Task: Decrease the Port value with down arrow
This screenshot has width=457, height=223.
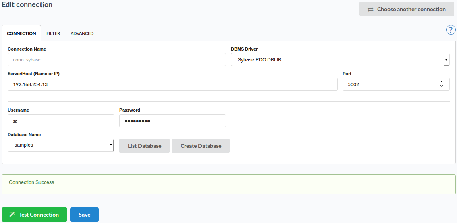Action: point(442,86)
